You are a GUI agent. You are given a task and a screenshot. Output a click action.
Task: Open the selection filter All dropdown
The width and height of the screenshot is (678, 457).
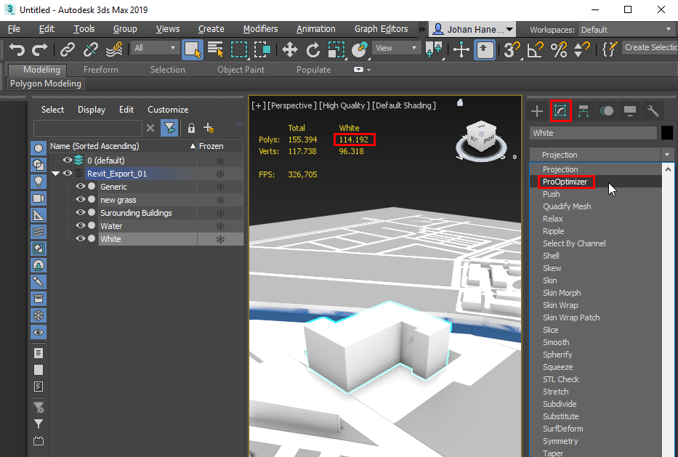click(x=155, y=48)
